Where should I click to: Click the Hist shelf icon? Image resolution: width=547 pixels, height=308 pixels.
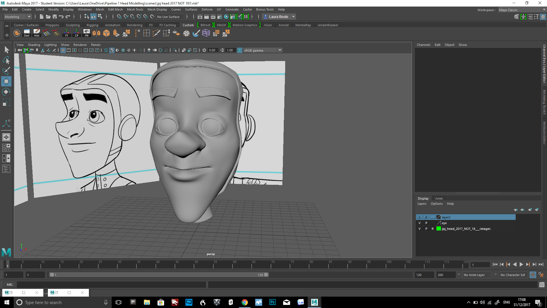37,33
